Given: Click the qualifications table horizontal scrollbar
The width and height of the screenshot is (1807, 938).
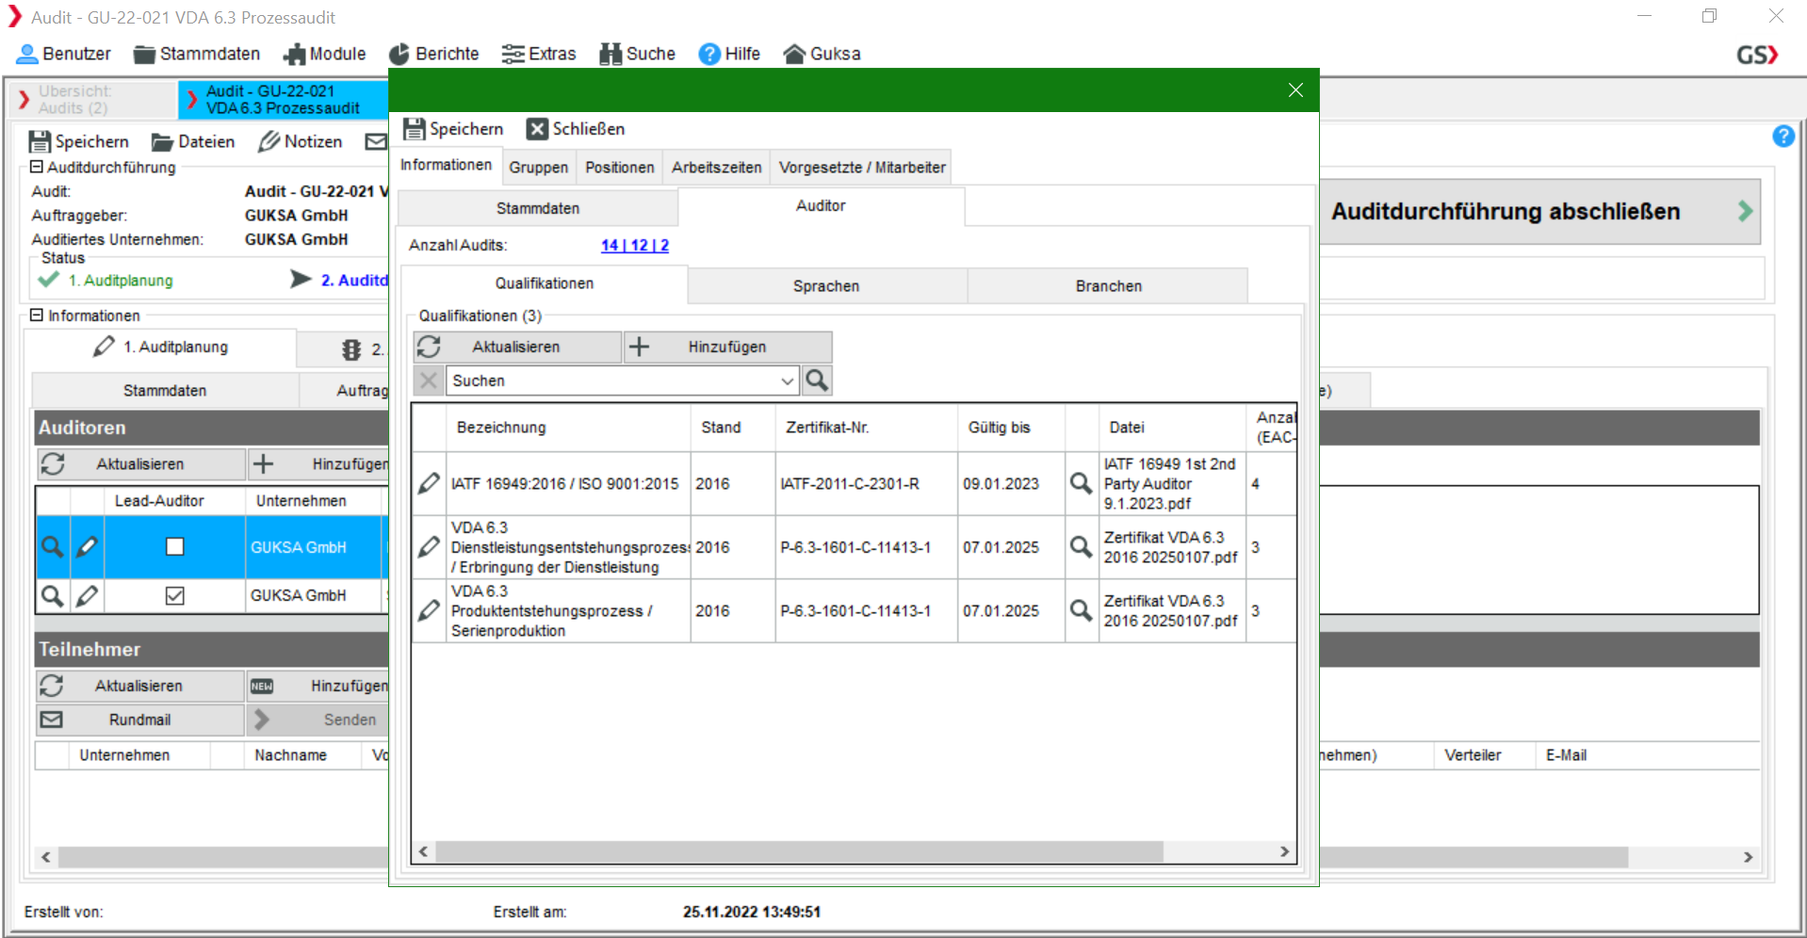Looking at the screenshot, I should coord(799,851).
